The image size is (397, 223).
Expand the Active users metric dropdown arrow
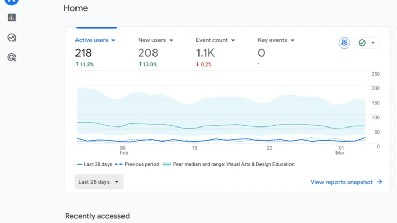[x=113, y=40]
